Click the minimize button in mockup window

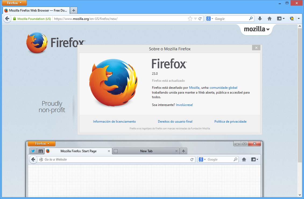click(x=237, y=144)
